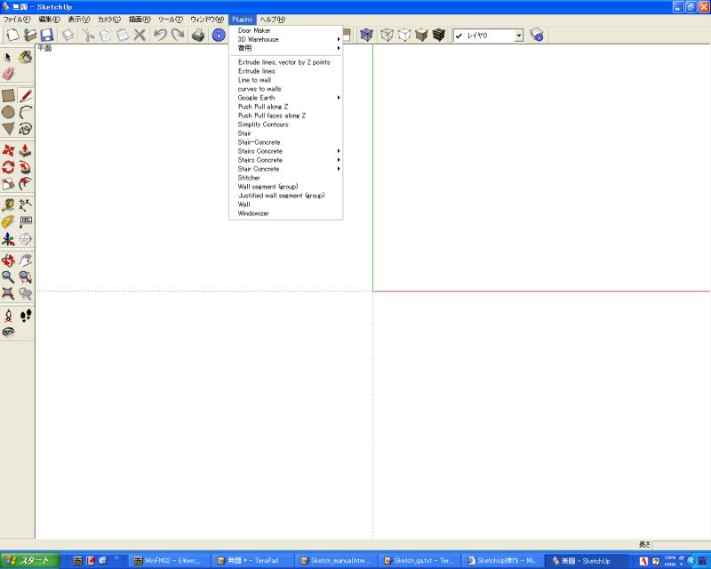Activate the Tape Measure tool
The image size is (711, 569).
[8, 205]
